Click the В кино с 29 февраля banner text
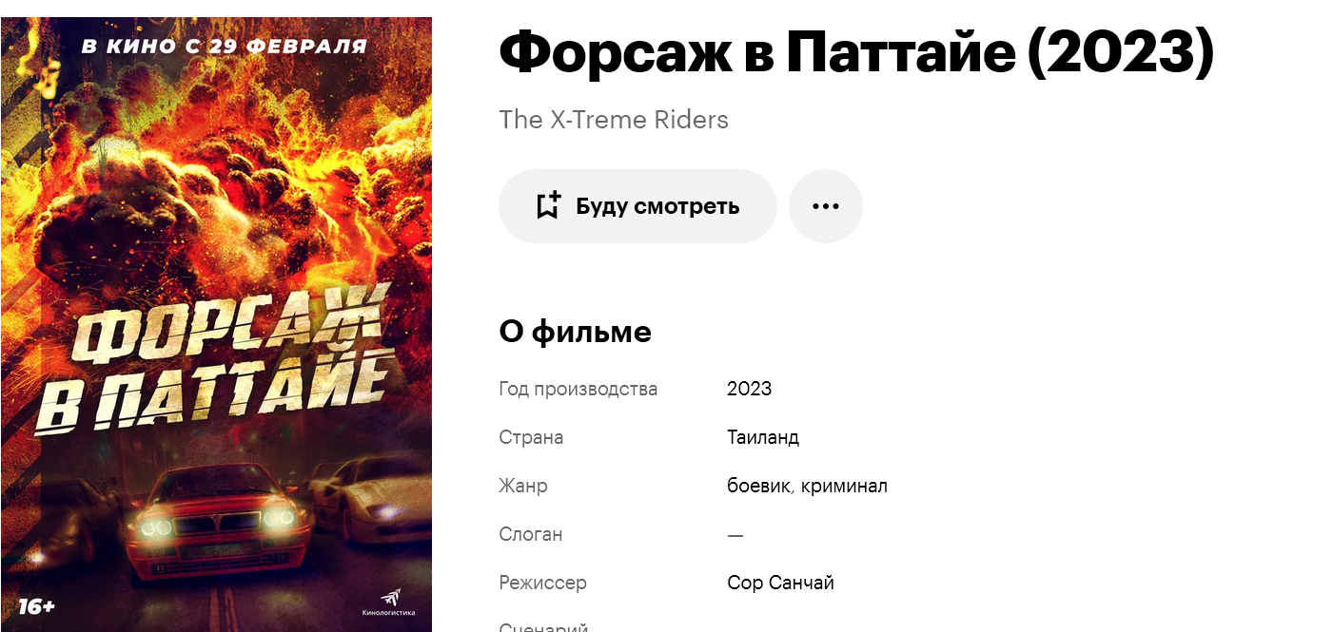 pos(224,46)
